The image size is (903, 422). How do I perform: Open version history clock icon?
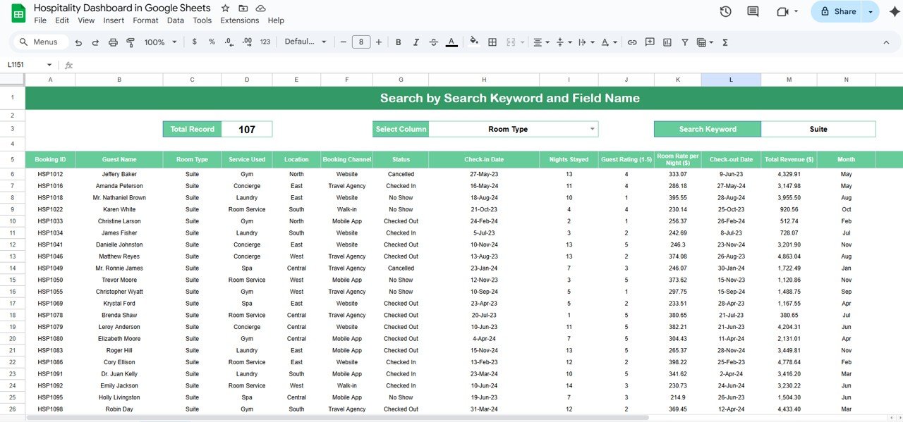[x=725, y=11]
